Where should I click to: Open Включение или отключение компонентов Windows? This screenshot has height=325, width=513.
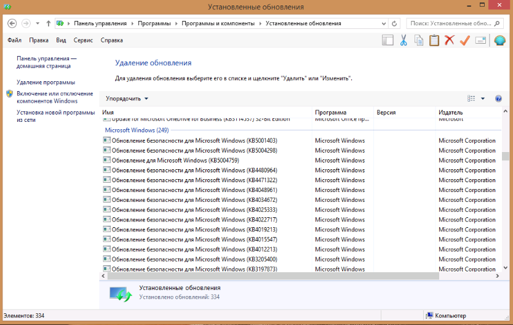coord(55,97)
